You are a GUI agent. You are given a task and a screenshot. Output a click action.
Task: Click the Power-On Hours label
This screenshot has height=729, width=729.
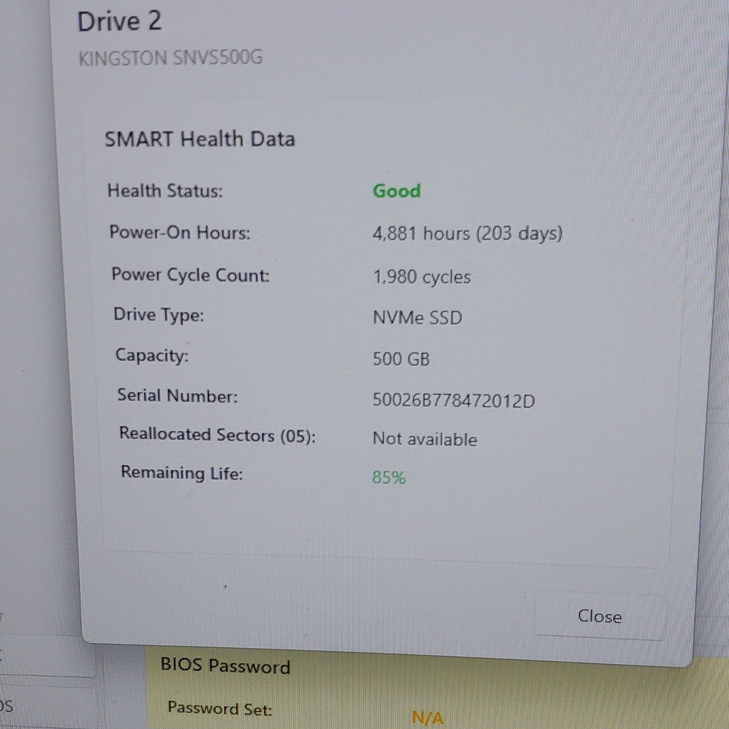[180, 233]
